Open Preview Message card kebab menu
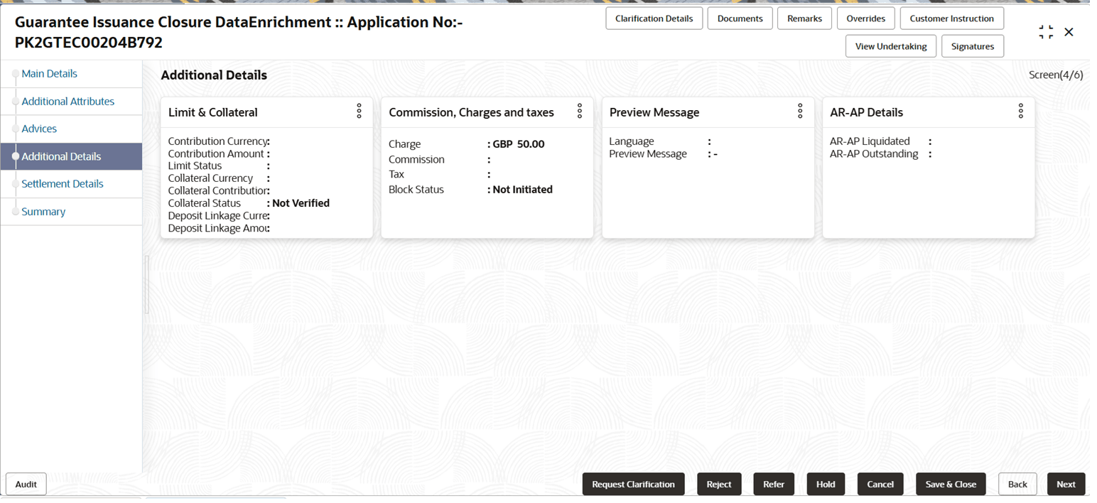The width and height of the screenshot is (1097, 503). click(800, 111)
